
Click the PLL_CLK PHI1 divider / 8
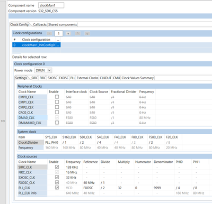pyautogui.click(x=200, y=188)
